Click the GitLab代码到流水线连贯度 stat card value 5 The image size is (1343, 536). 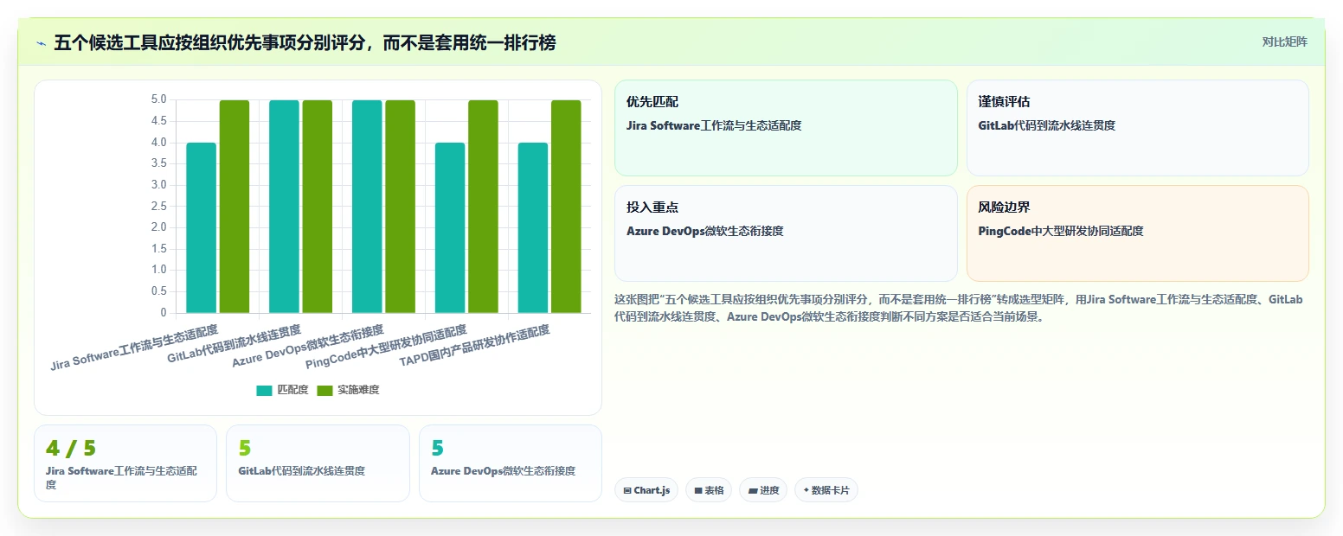(x=245, y=448)
